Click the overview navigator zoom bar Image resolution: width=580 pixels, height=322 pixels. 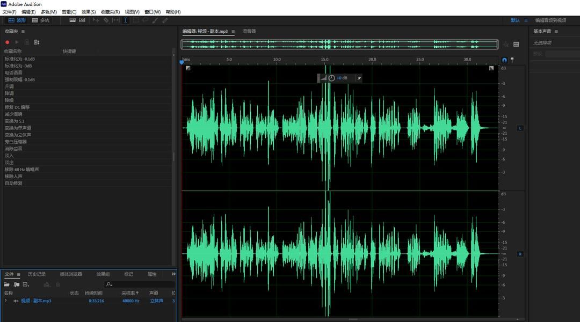point(339,45)
